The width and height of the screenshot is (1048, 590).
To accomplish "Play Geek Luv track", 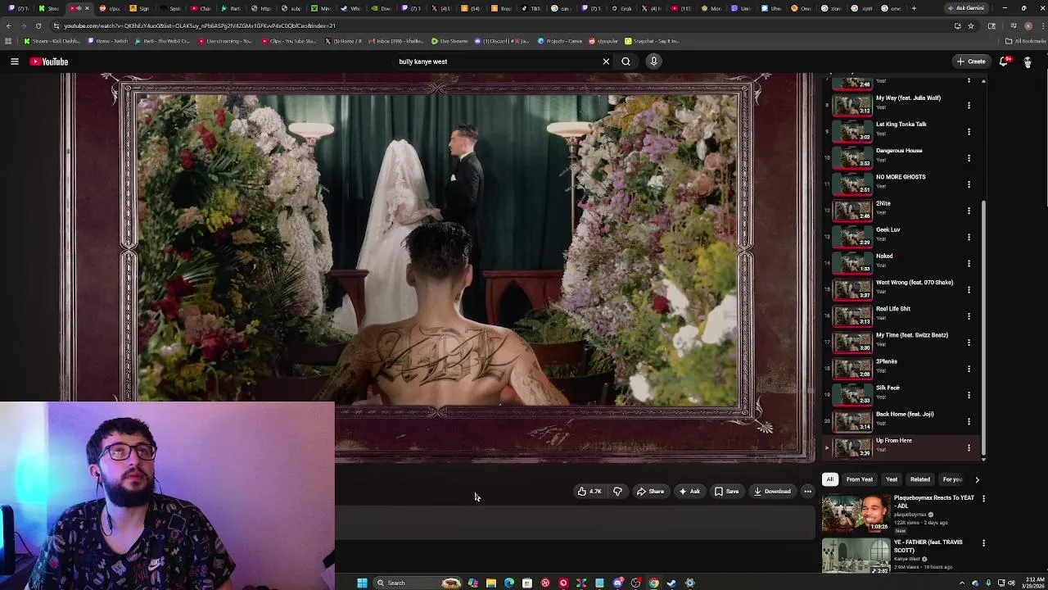I will pos(901,237).
